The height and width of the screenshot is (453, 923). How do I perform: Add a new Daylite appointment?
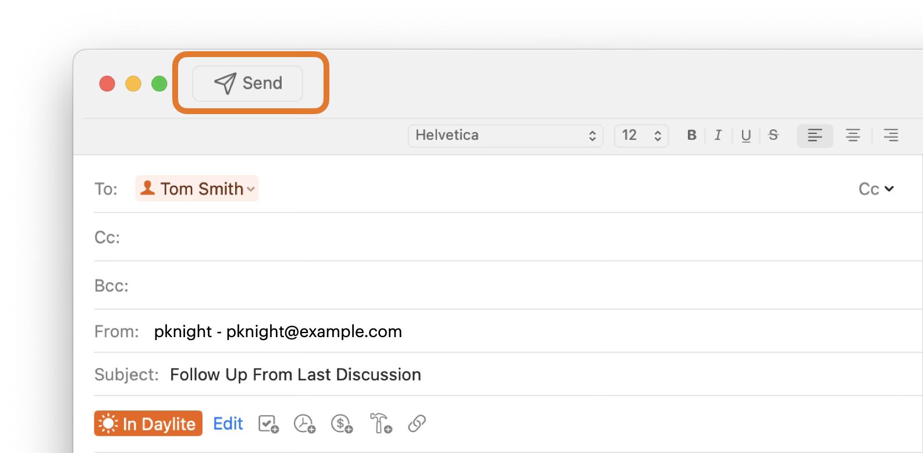pos(304,424)
